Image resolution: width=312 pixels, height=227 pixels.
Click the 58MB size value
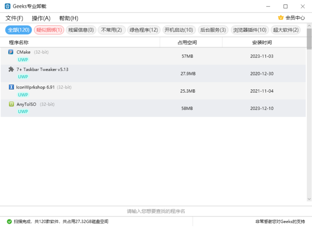(187, 108)
